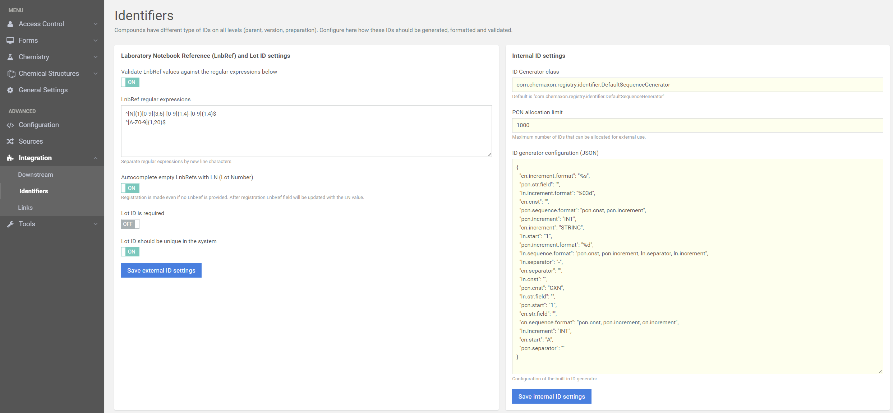Expand the Access Control dropdown
The height and width of the screenshot is (413, 893).
(52, 24)
